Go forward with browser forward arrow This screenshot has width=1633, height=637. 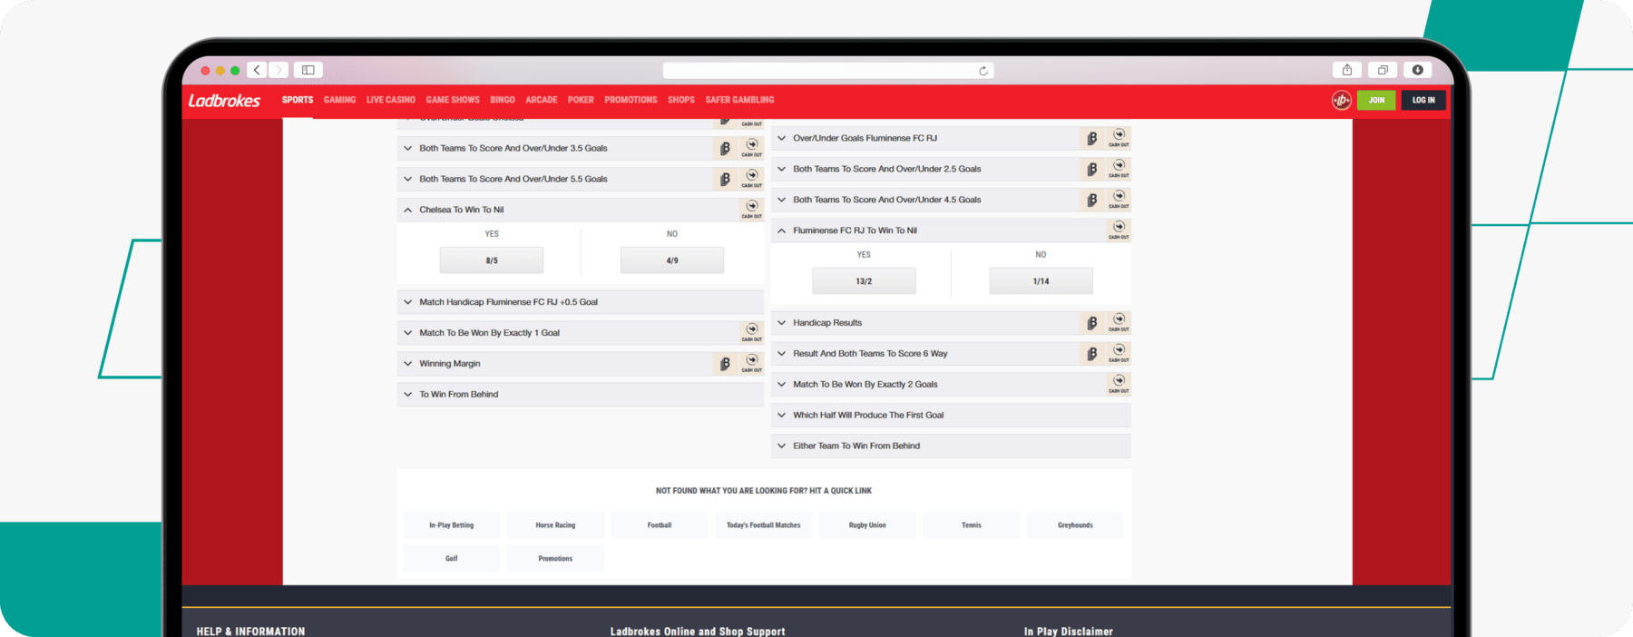coord(279,70)
